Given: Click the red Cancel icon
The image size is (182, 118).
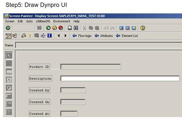Looking at the screenshot, I should click(61, 28).
